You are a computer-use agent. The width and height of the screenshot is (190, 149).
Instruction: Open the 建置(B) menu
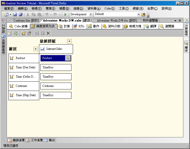pyautogui.click(x=64, y=9)
